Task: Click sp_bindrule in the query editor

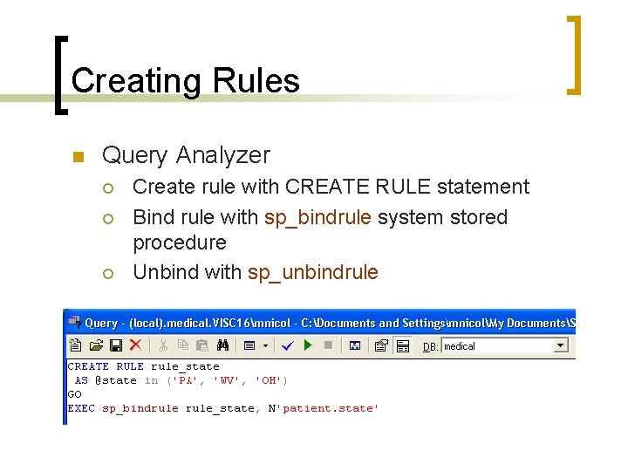Action: 140,409
